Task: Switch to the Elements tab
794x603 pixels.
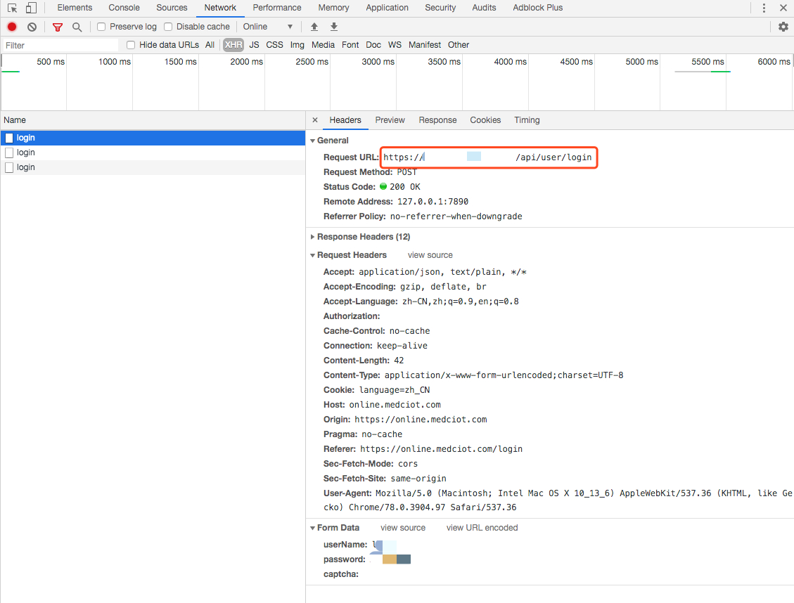Action: tap(75, 8)
